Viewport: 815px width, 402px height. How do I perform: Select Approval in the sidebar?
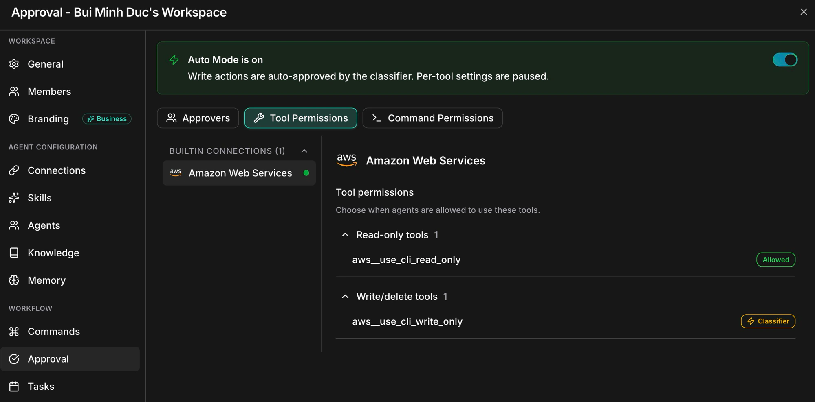70,359
